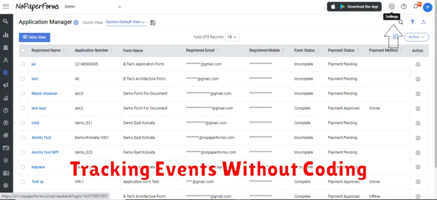Open the user avatar P

point(428,7)
